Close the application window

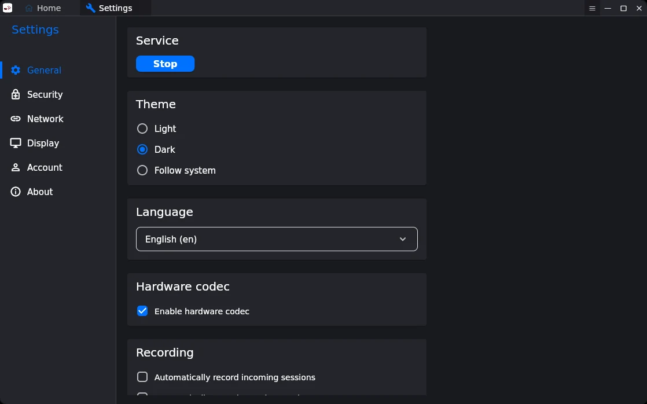639,8
